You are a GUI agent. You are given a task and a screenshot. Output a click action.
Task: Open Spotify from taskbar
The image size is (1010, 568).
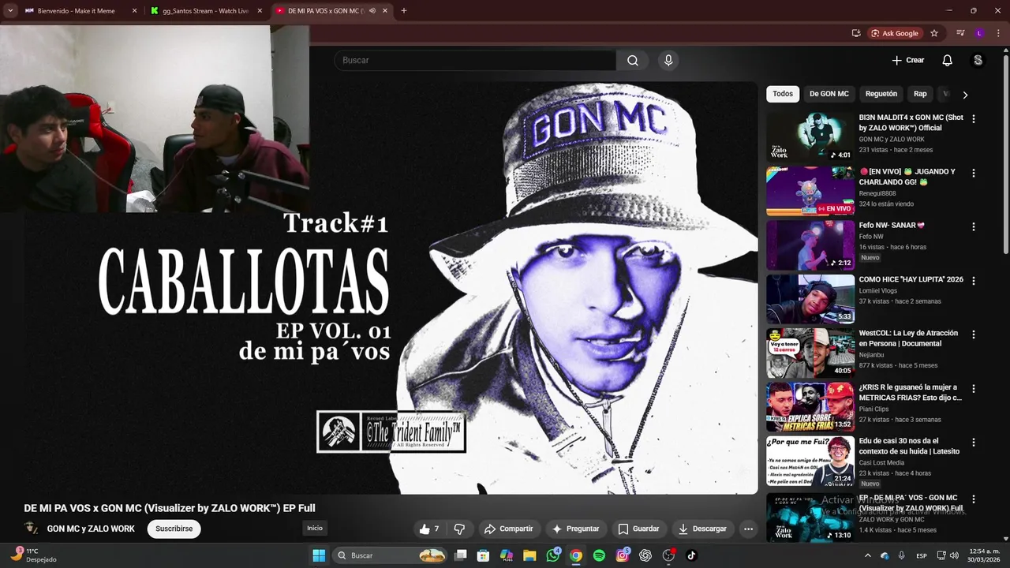599,555
